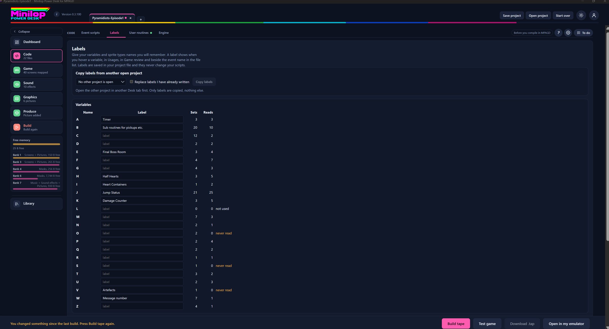Viewport: 609px width, 329px height.
Task: Switch to the User routines tab
Action: click(139, 33)
